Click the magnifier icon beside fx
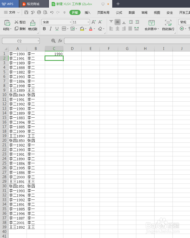This screenshot has height=238, width=190. (53, 41)
